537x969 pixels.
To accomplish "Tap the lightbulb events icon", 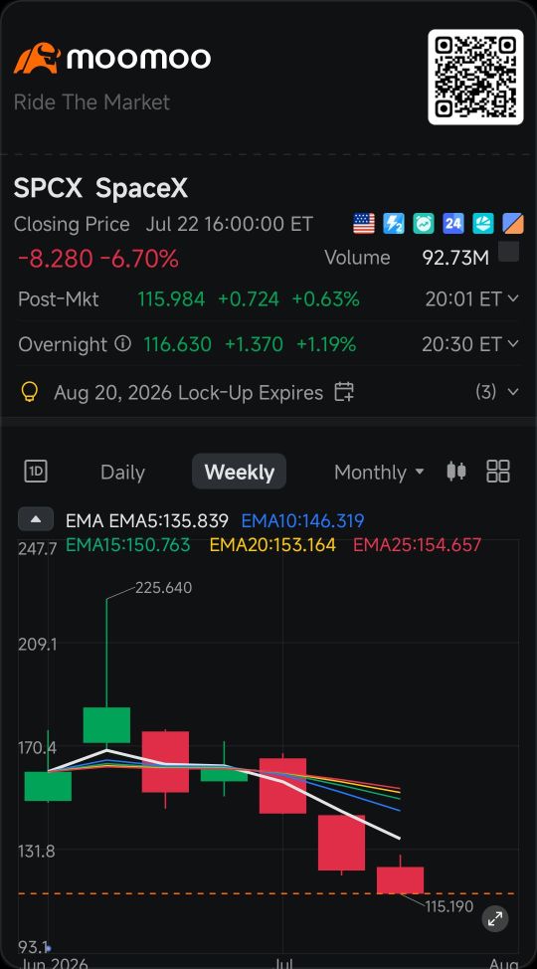I will tap(30, 392).
